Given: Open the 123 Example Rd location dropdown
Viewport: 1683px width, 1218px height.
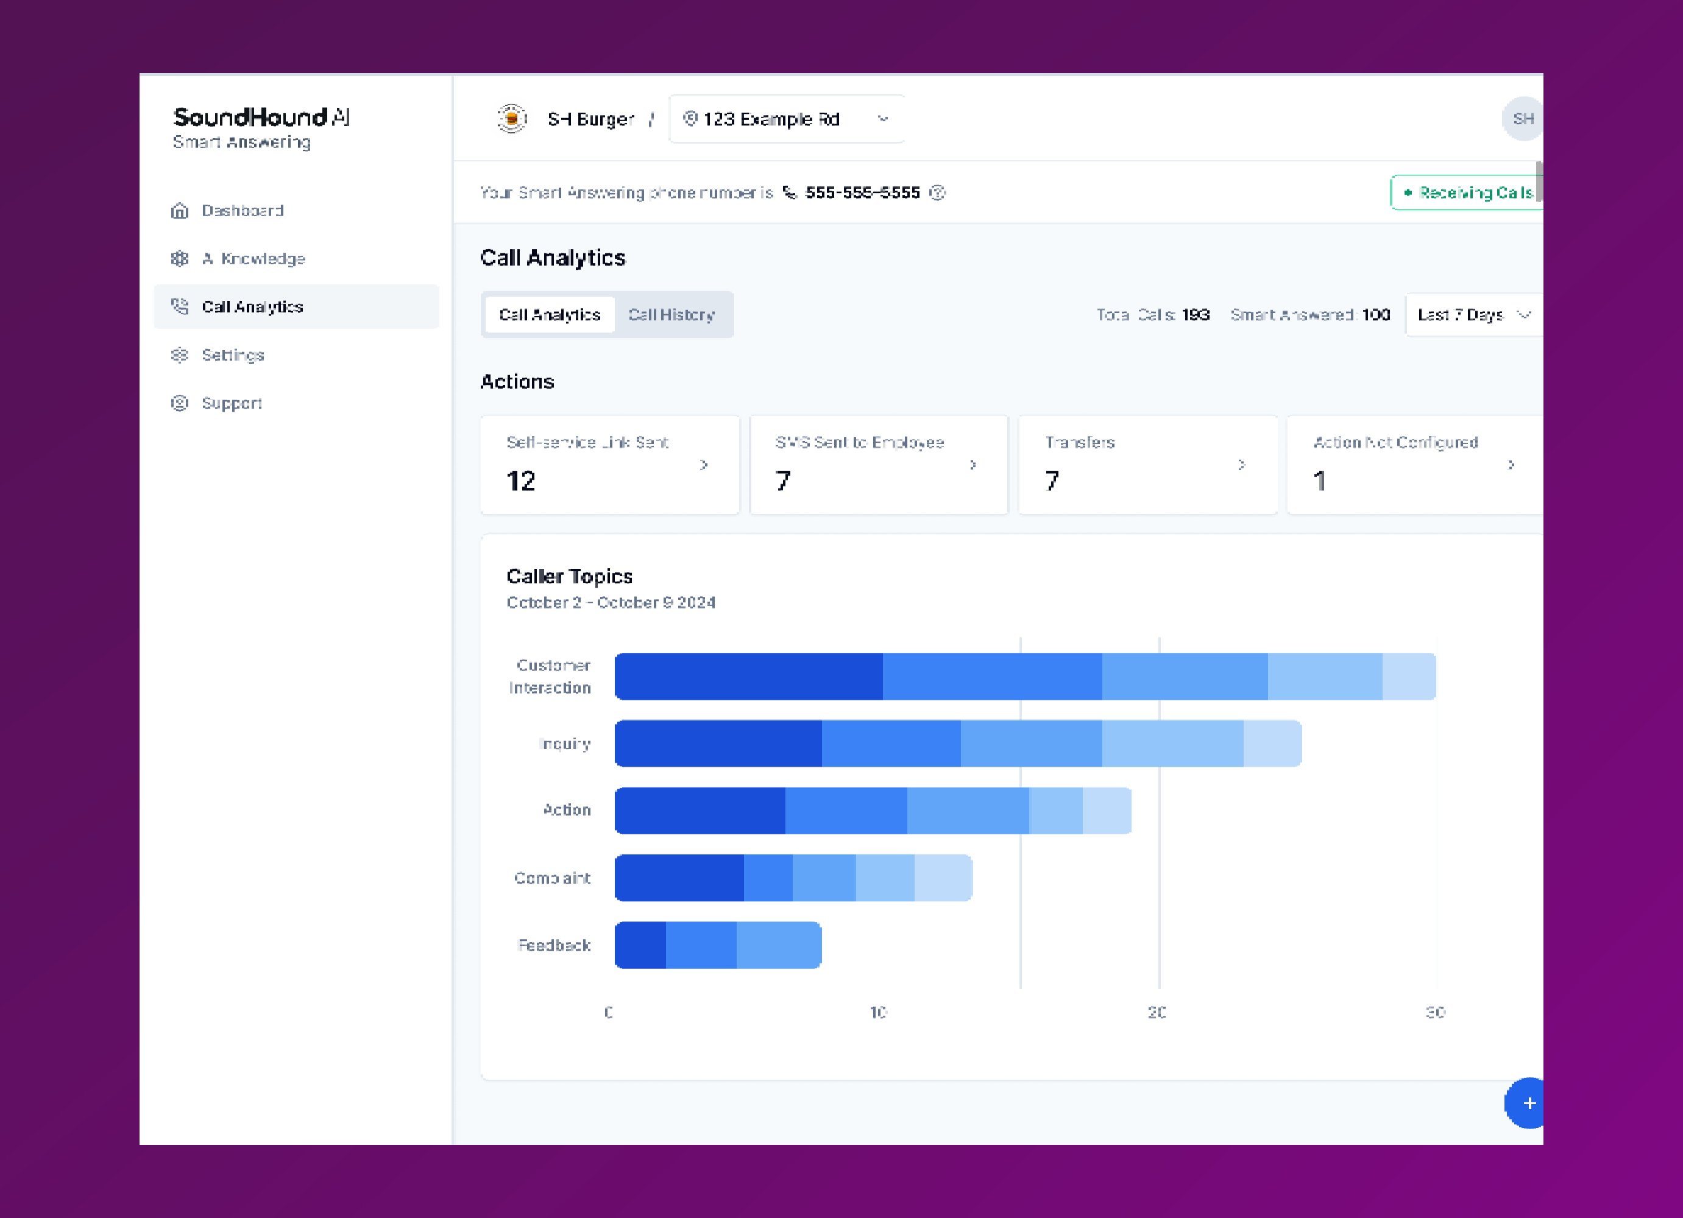Looking at the screenshot, I should pyautogui.click(x=786, y=119).
